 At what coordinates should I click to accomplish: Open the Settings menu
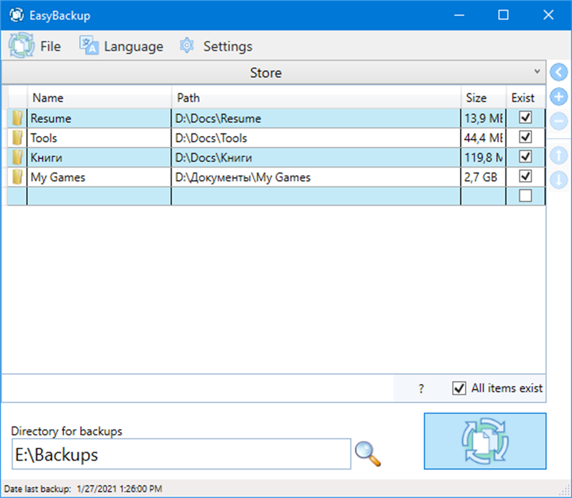tap(216, 46)
